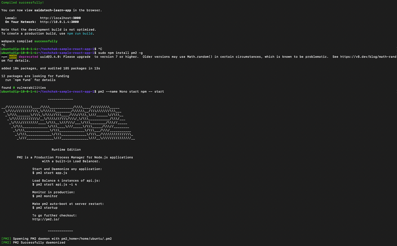
Task: Click the cyan "npm run build" text
Action: click(80, 33)
